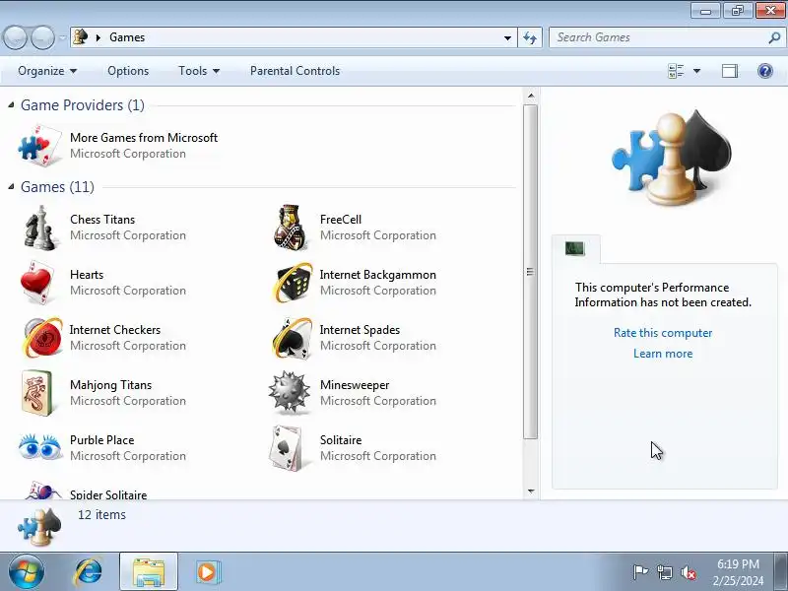788x591 pixels.
Task: Select the Internet Checkers icon
Action: click(42, 337)
